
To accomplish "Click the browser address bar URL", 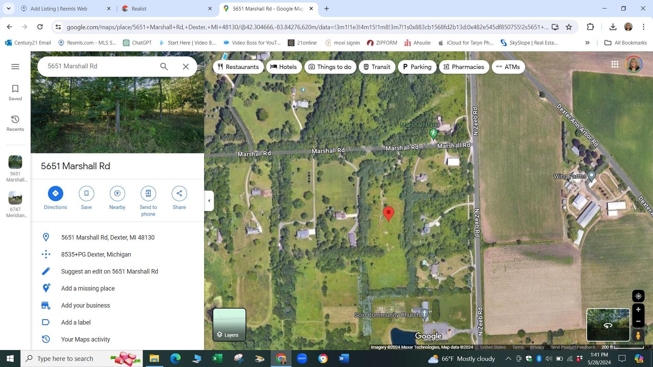I will 307,27.
